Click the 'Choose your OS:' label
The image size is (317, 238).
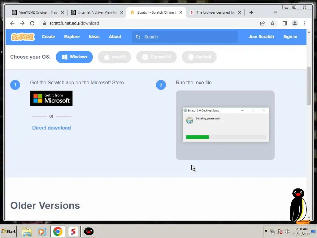[30, 57]
